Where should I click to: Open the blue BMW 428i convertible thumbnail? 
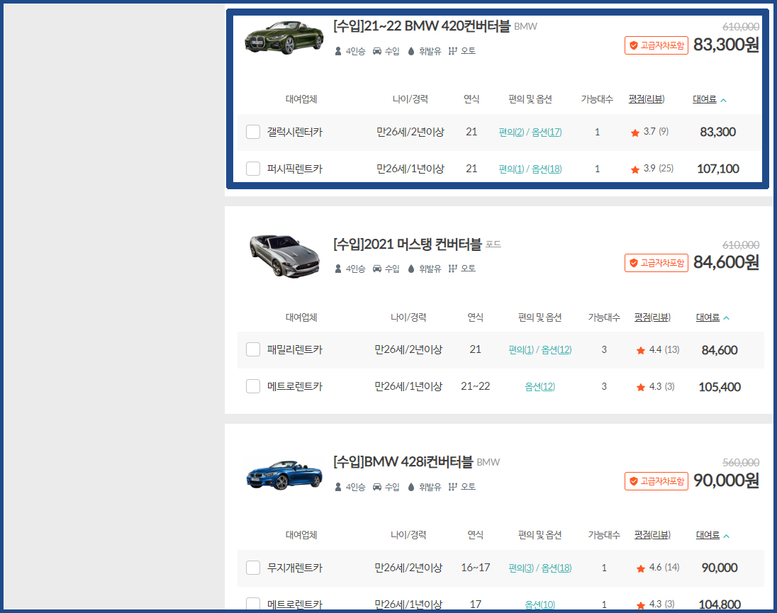284,476
